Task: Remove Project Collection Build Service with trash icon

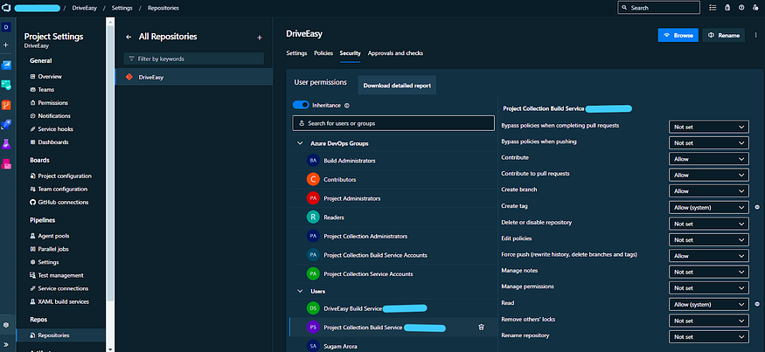Action: point(481,328)
